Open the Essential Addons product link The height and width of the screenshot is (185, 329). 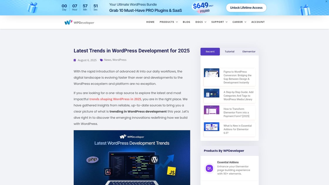[x=228, y=162]
